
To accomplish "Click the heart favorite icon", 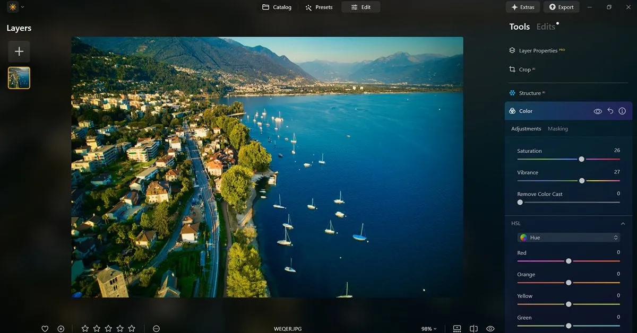I will [45, 329].
